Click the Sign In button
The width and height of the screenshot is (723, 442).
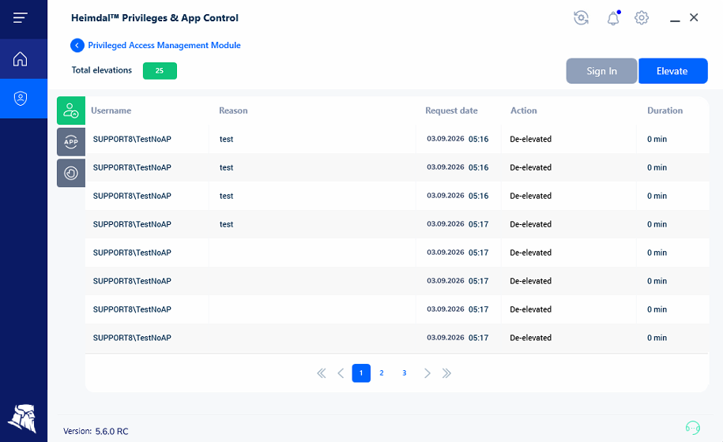click(x=601, y=71)
